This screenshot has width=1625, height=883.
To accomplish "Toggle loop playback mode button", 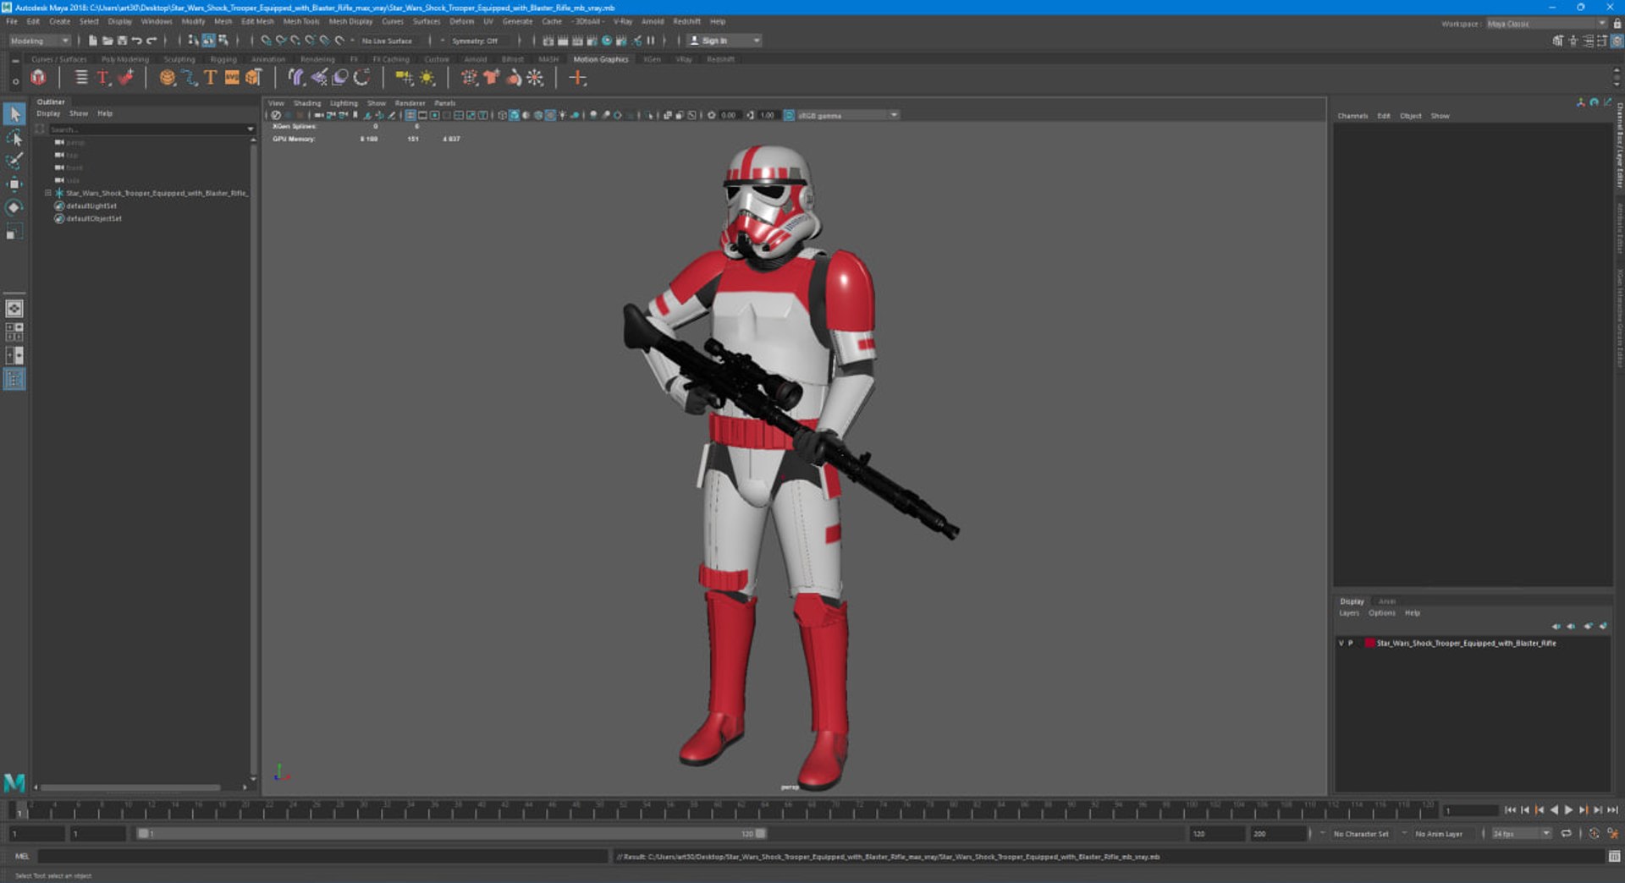I will 1566,834.
